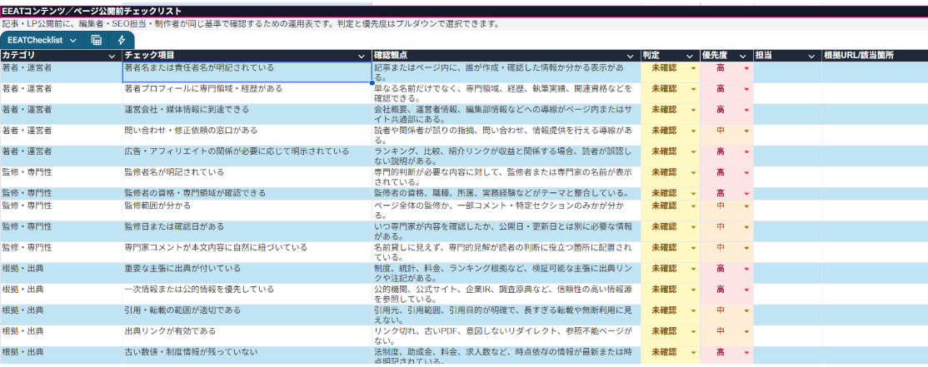
Task: Select cell 出典リンクが有効である
Action: pos(247,335)
